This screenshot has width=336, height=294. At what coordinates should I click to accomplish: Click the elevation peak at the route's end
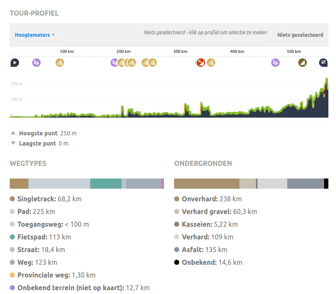[x=326, y=80]
